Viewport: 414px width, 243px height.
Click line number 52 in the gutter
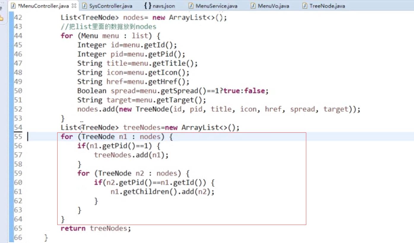point(18,109)
